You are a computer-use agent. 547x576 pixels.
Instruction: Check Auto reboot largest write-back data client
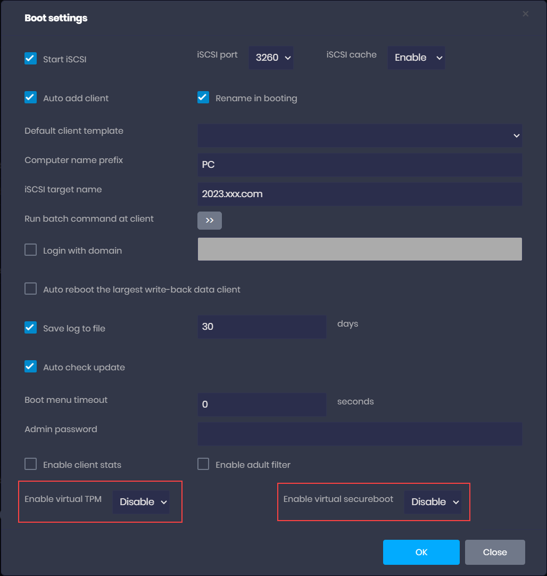pos(31,289)
